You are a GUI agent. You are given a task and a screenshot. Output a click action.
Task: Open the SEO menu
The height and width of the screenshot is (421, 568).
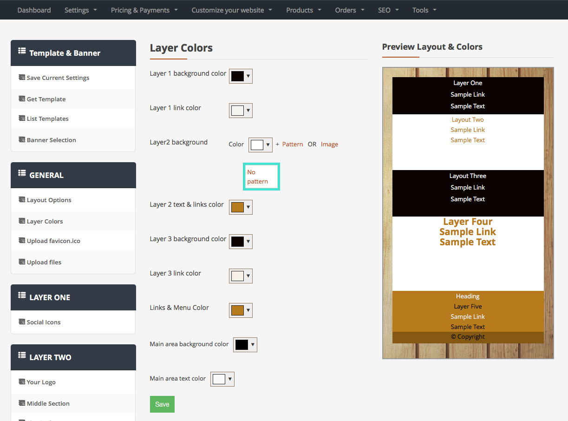(x=388, y=10)
